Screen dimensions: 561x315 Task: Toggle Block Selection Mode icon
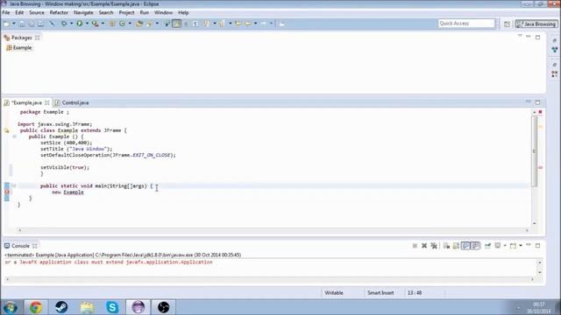coord(186,24)
